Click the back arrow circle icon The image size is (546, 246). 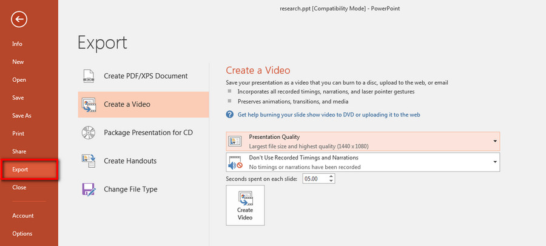[x=19, y=19]
